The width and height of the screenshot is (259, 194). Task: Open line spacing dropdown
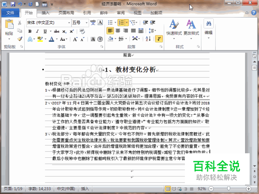pyautogui.click(x=152, y=31)
